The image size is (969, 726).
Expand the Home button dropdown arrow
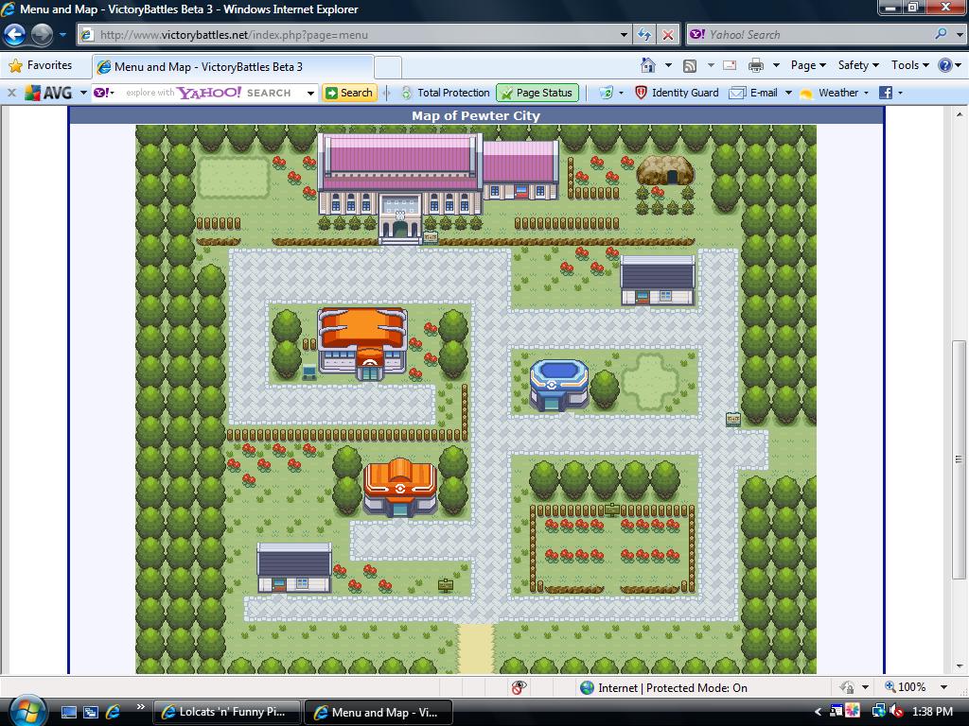(668, 65)
